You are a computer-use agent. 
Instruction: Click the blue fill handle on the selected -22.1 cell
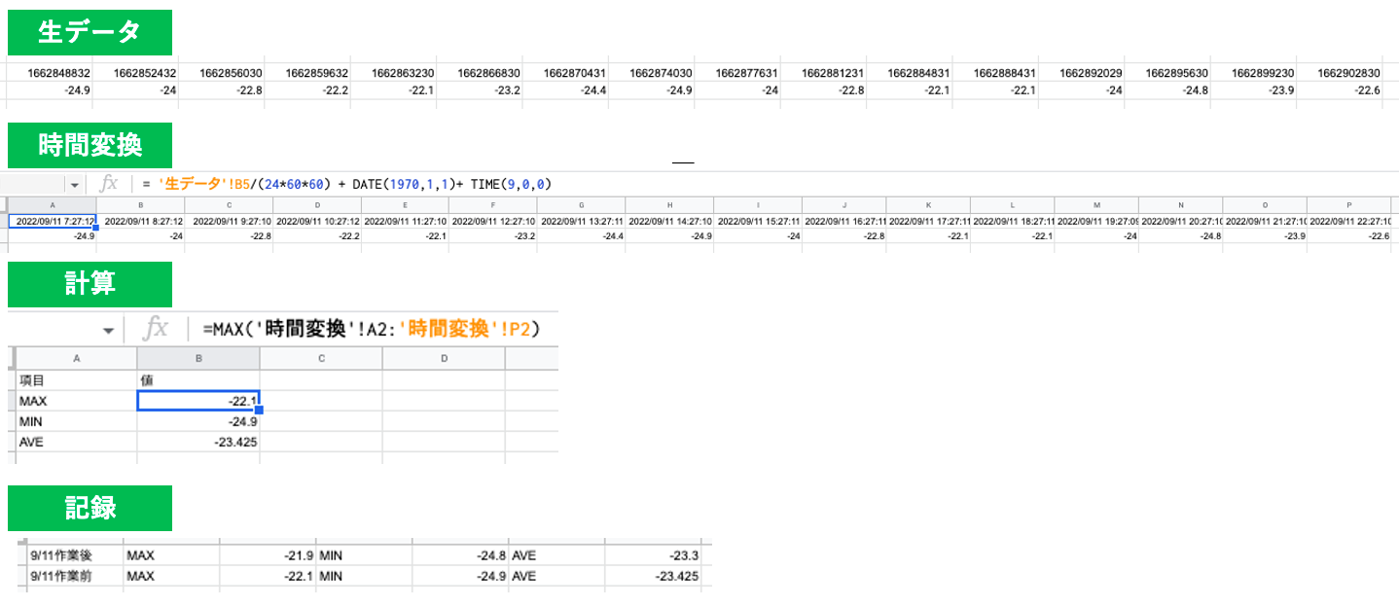(260, 411)
